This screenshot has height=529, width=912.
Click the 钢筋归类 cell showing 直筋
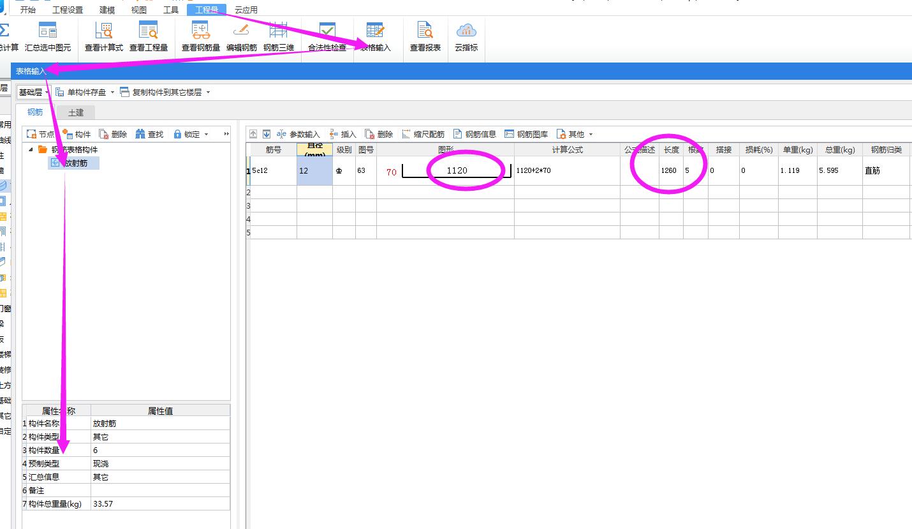(886, 170)
